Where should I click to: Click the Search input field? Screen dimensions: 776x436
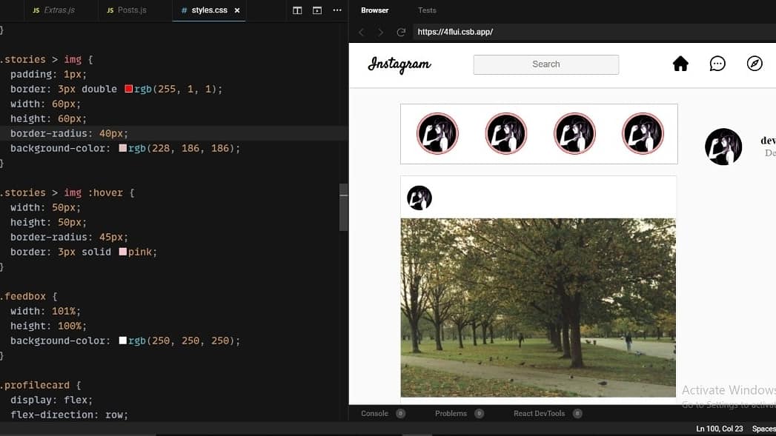tap(546, 64)
